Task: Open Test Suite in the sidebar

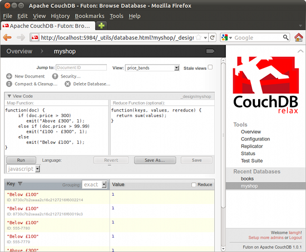Action: click(251, 161)
